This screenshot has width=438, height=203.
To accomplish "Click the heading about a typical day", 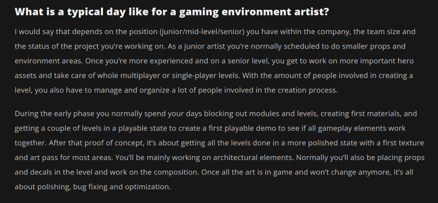I will click(172, 12).
